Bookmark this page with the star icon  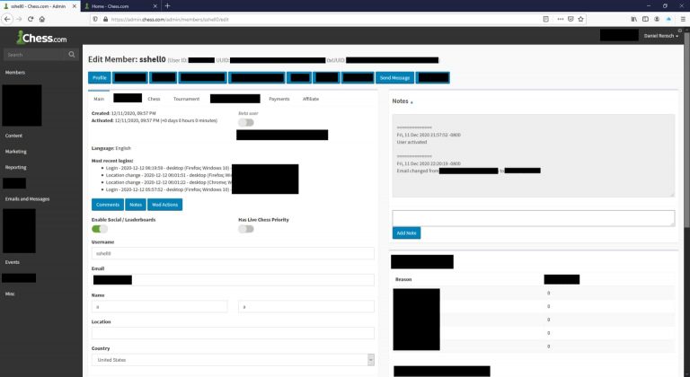[x=581, y=19]
